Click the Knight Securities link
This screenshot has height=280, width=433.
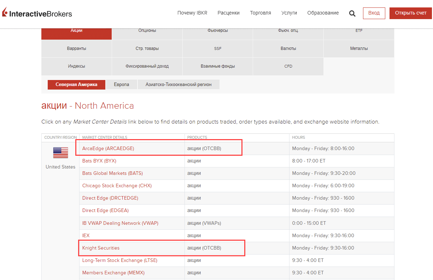click(101, 248)
